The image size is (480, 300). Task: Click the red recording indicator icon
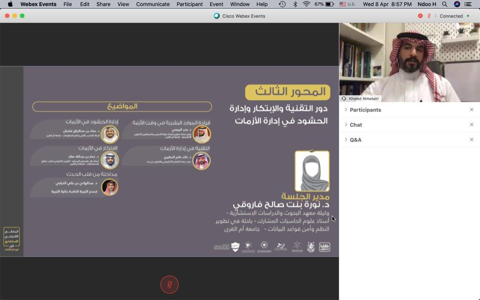point(420,16)
